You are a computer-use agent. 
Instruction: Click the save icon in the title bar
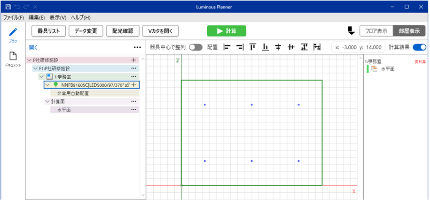8,7
